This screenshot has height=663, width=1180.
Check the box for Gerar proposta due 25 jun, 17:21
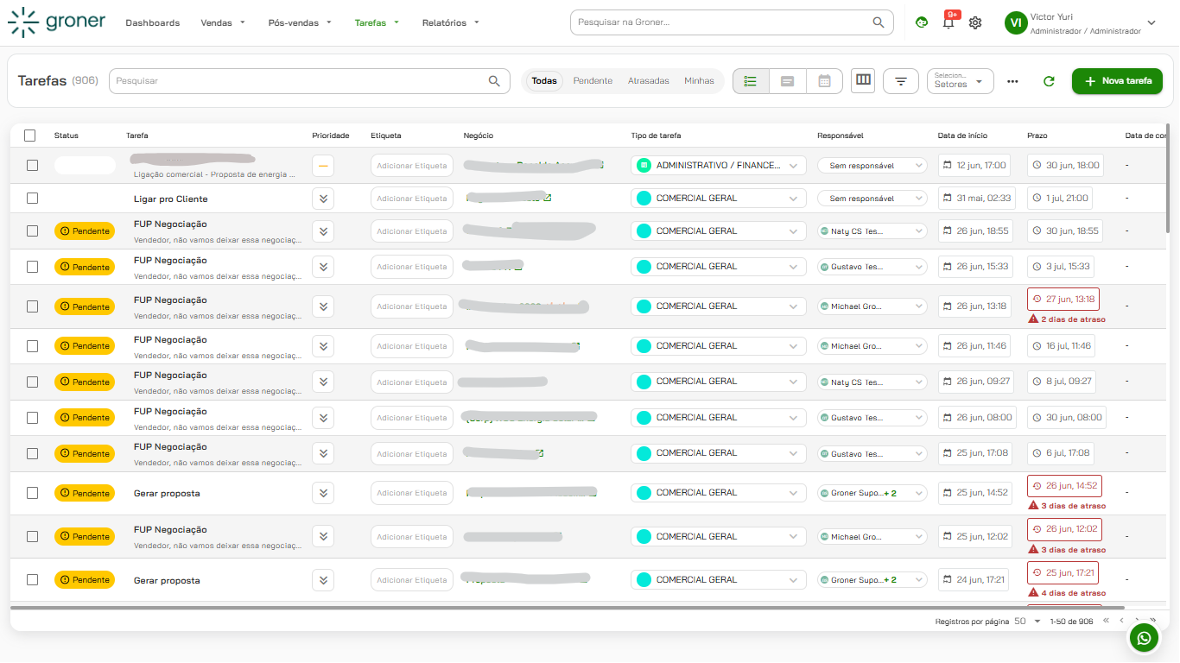[x=32, y=580]
